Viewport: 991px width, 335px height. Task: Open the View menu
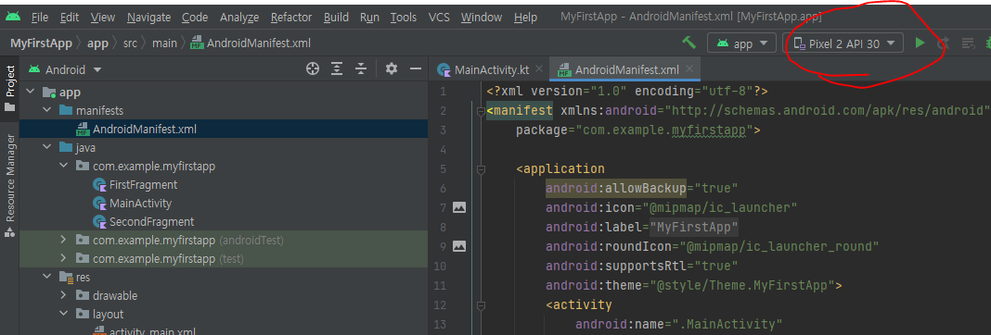(102, 17)
